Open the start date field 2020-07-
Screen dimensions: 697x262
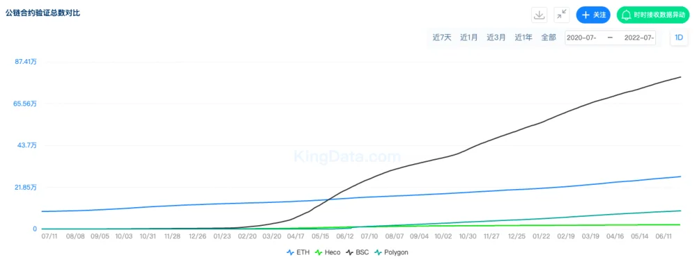point(582,38)
